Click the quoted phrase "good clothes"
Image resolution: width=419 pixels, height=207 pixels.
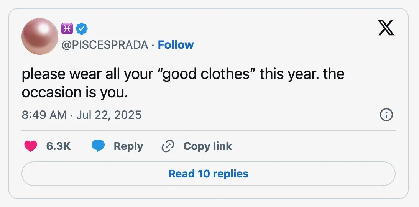tap(207, 74)
